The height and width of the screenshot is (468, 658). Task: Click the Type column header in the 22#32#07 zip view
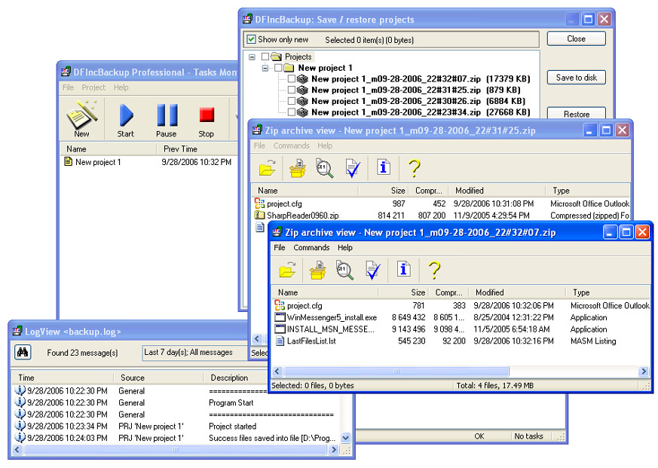pos(609,292)
